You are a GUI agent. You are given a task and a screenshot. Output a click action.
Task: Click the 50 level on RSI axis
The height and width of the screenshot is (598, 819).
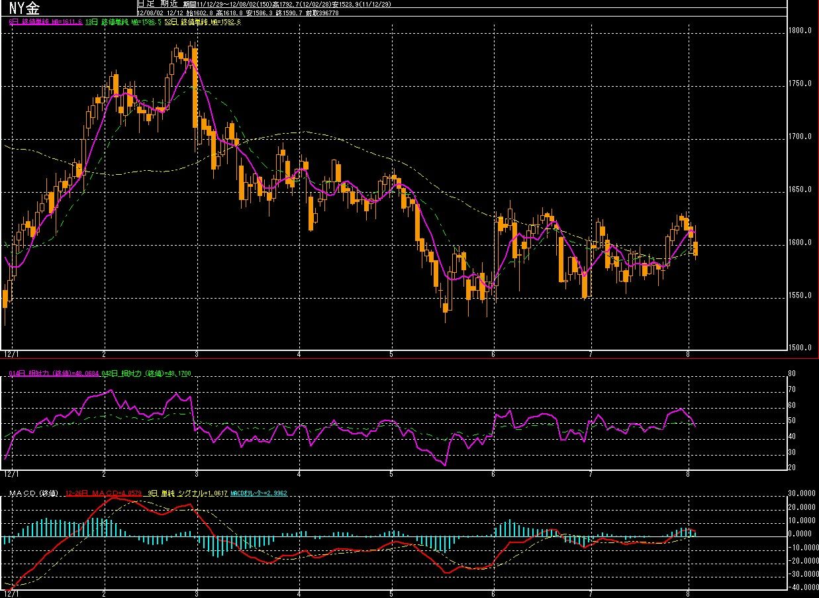[x=791, y=421]
